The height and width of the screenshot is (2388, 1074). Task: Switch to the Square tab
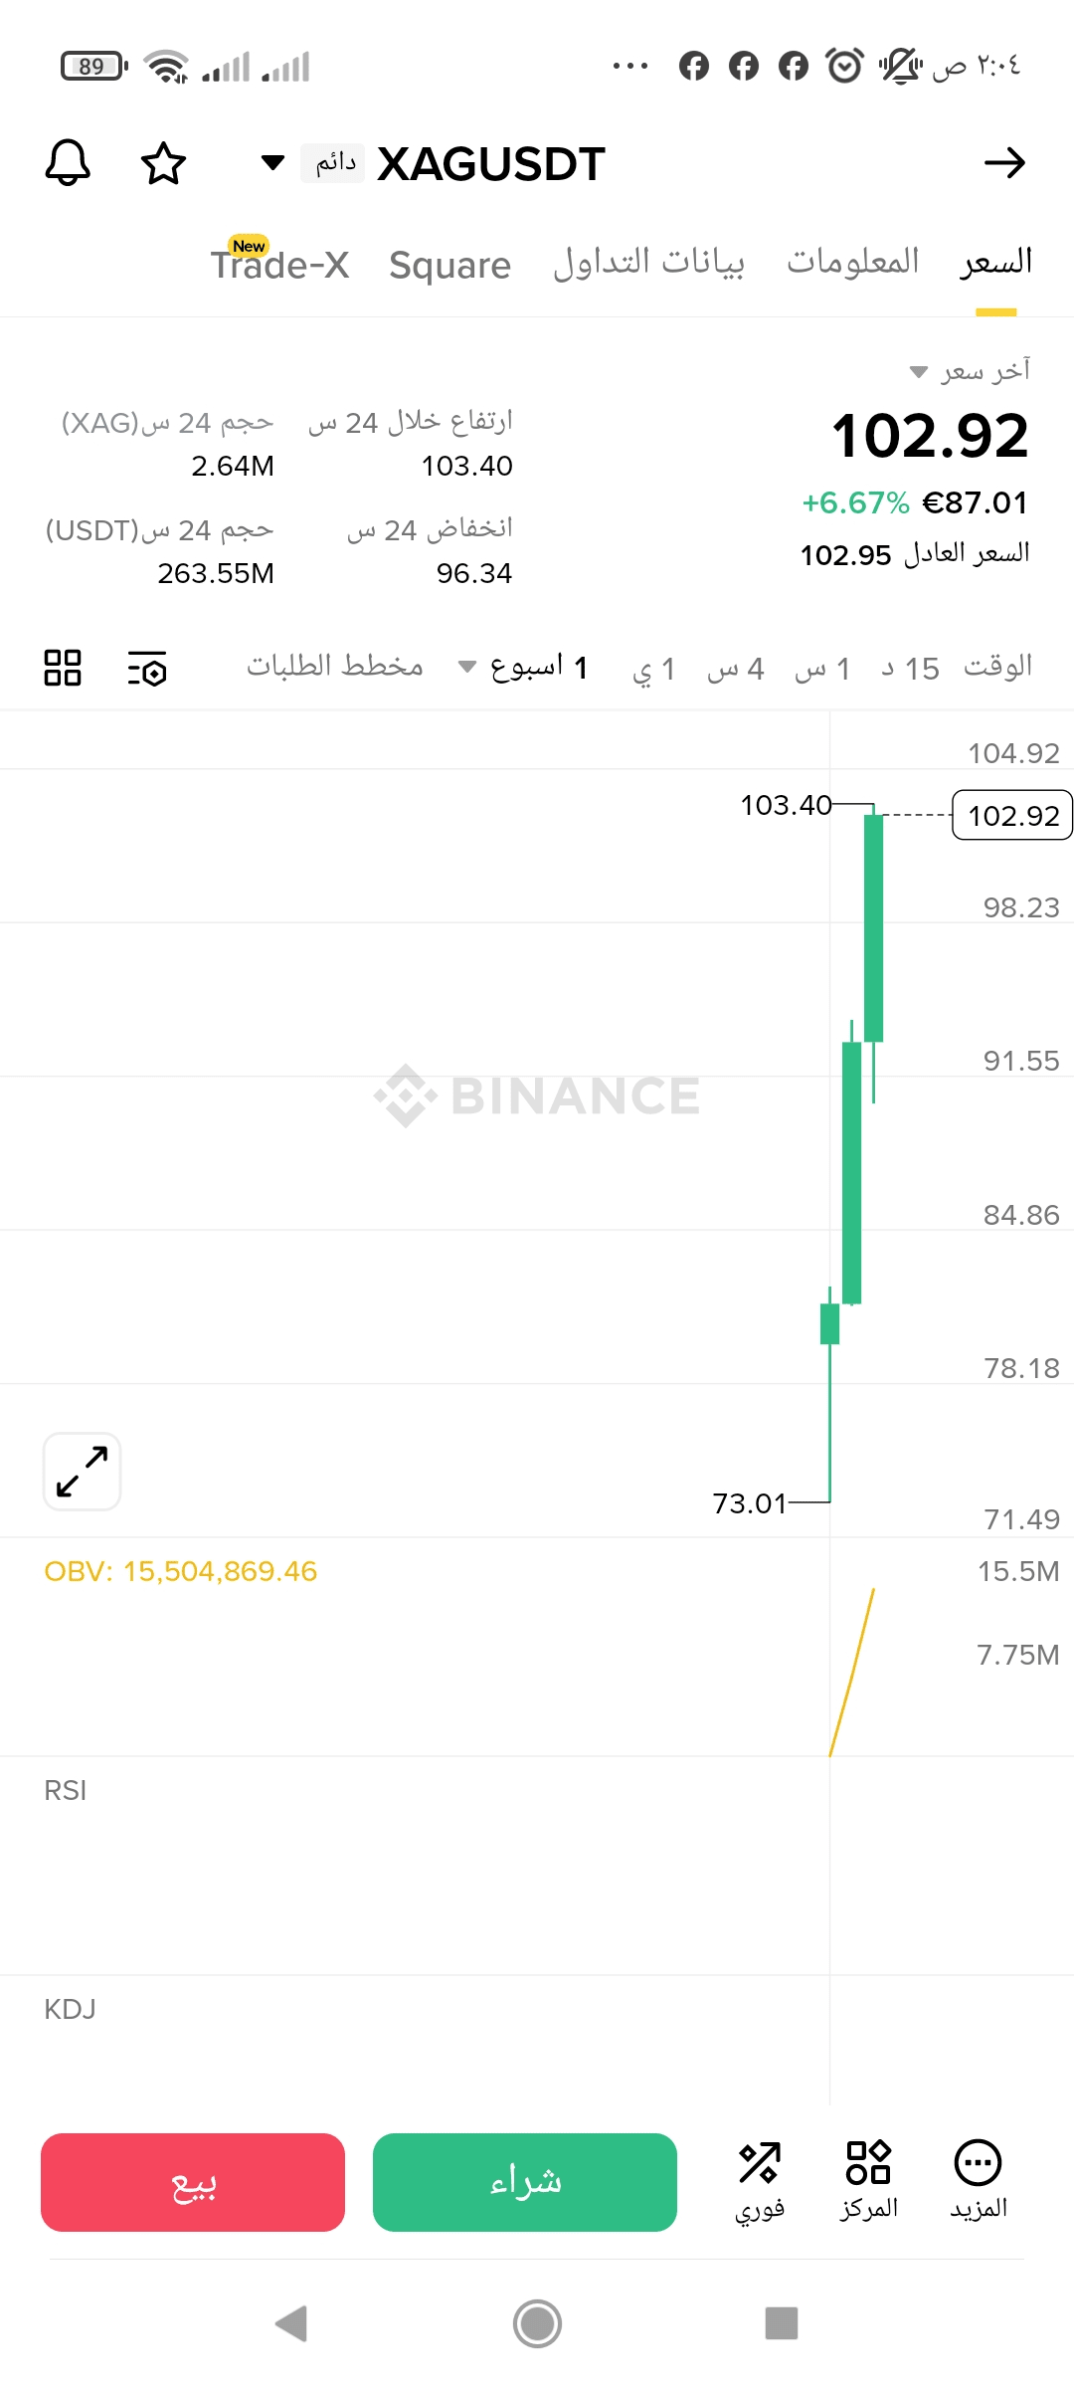point(449,266)
